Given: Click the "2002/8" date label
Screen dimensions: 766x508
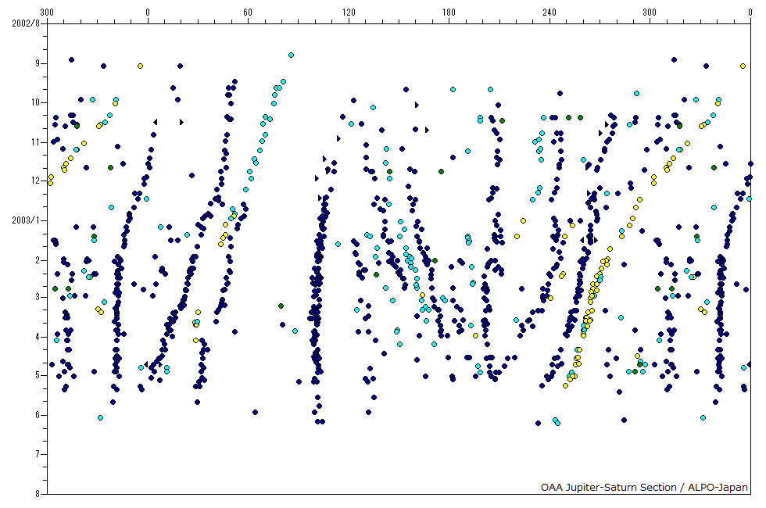Looking at the screenshot, I should [26, 23].
